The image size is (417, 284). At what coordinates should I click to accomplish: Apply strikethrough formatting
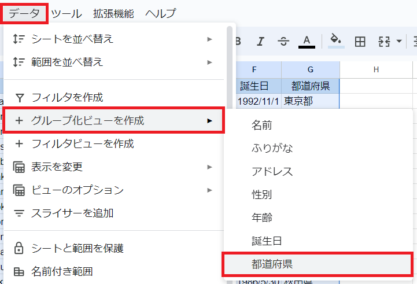point(283,42)
